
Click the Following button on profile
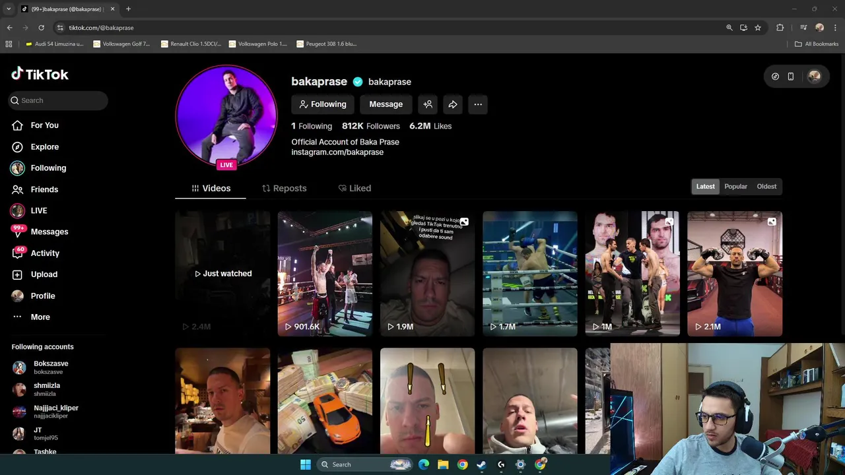point(323,104)
